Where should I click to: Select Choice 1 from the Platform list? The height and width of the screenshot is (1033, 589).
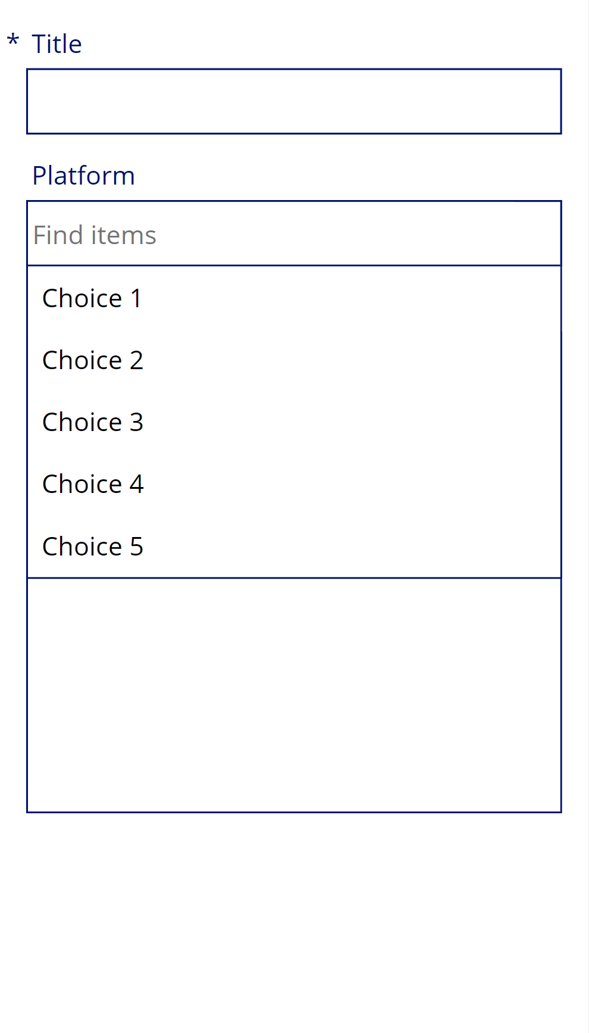[x=92, y=299]
